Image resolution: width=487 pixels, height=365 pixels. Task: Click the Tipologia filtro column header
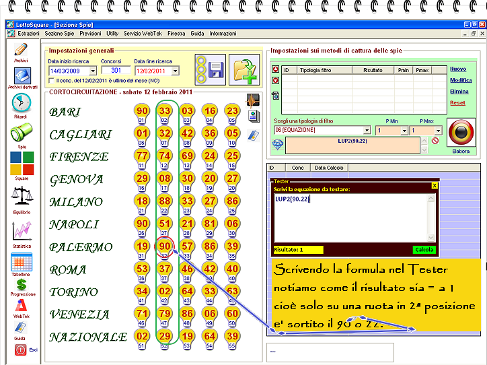(325, 70)
